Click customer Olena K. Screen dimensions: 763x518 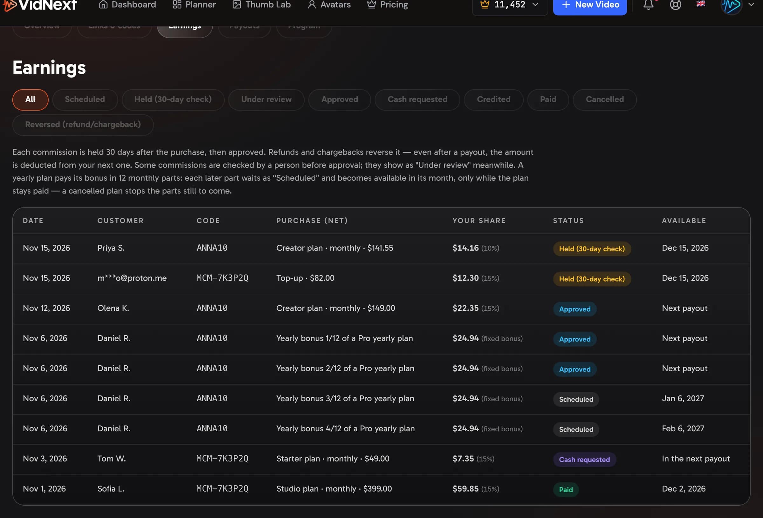[x=113, y=308]
